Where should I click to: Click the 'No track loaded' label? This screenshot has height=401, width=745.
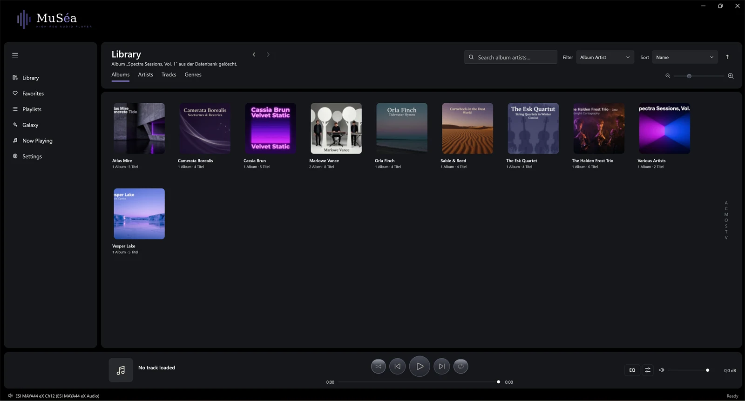tap(156, 368)
